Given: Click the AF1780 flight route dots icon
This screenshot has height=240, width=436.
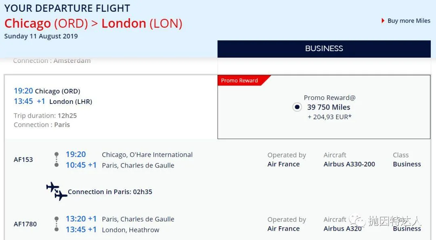Looking at the screenshot, I should click(x=57, y=224).
